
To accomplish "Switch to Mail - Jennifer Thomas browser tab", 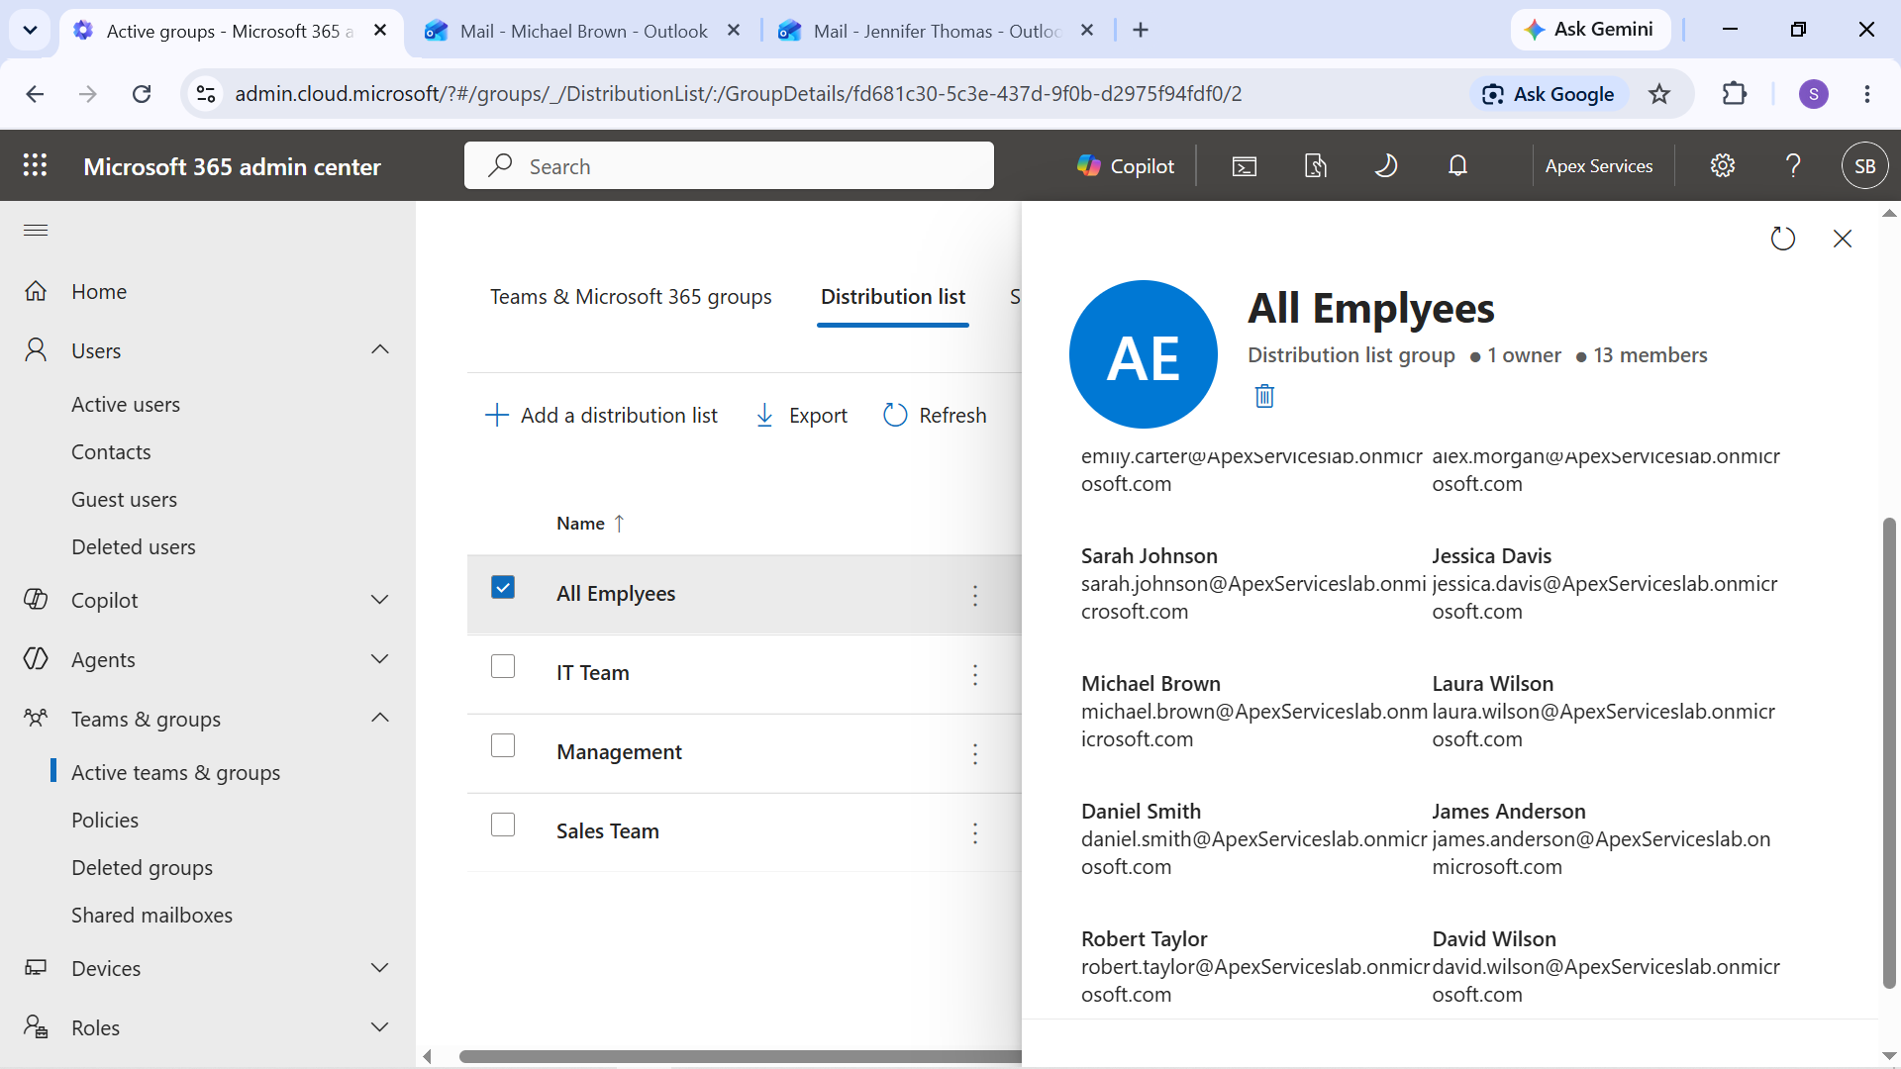I will pyautogui.click(x=937, y=31).
